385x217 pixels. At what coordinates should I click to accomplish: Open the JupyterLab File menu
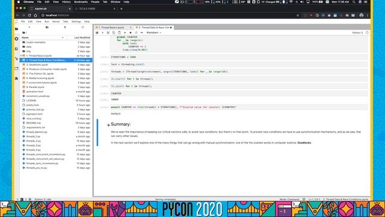pos(23,22)
